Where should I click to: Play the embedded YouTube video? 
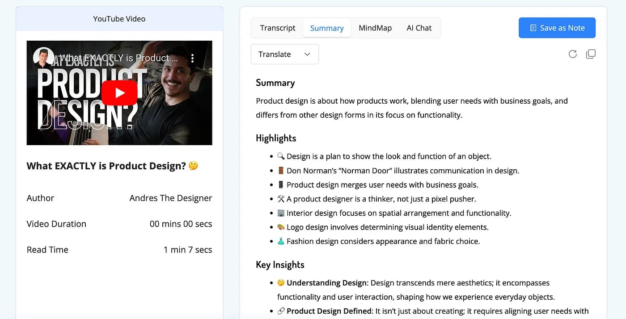[x=119, y=92]
